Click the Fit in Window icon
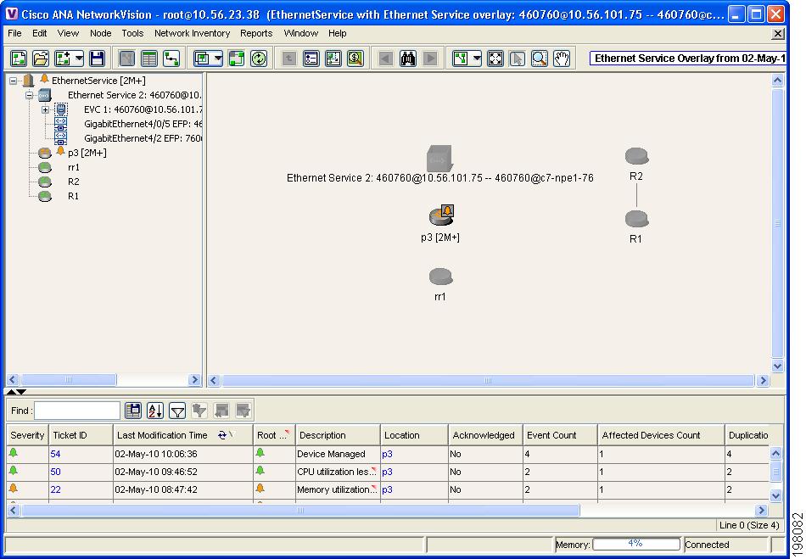Screen dimensions: 806x559 [x=495, y=58]
